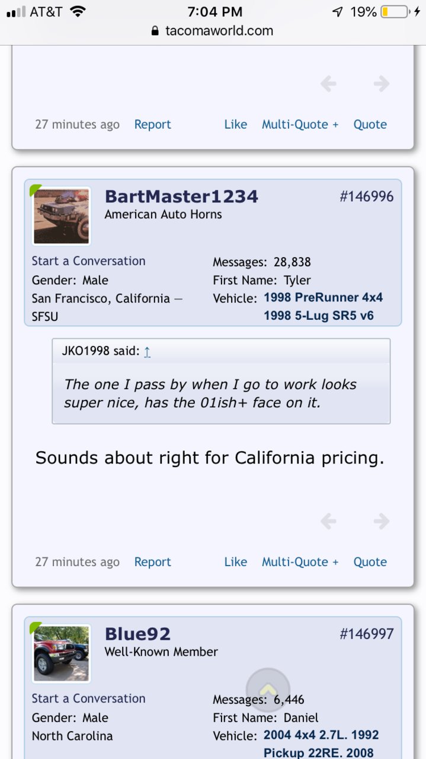
Task: Tap the previous-post left arrow in BartMaster1234's post
Action: [x=328, y=522]
